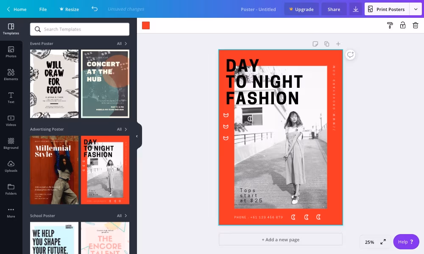Open the Help button
This screenshot has width=424, height=254.
pos(406,242)
